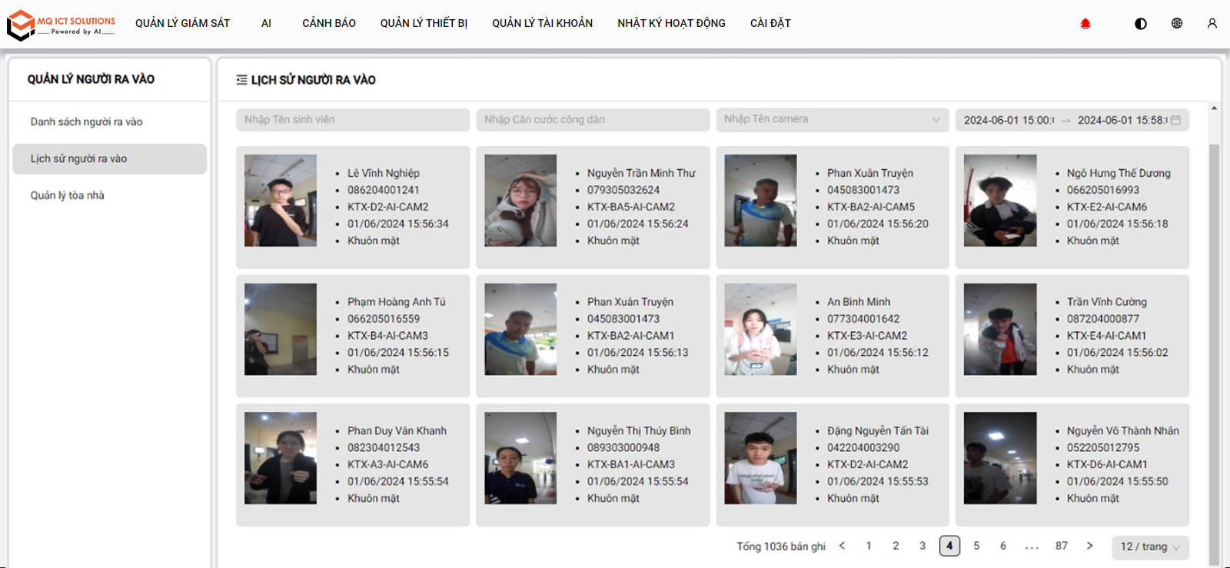Open the QUẢN LÝ GIÁM SÁT menu
The image size is (1230, 568).
182,23
